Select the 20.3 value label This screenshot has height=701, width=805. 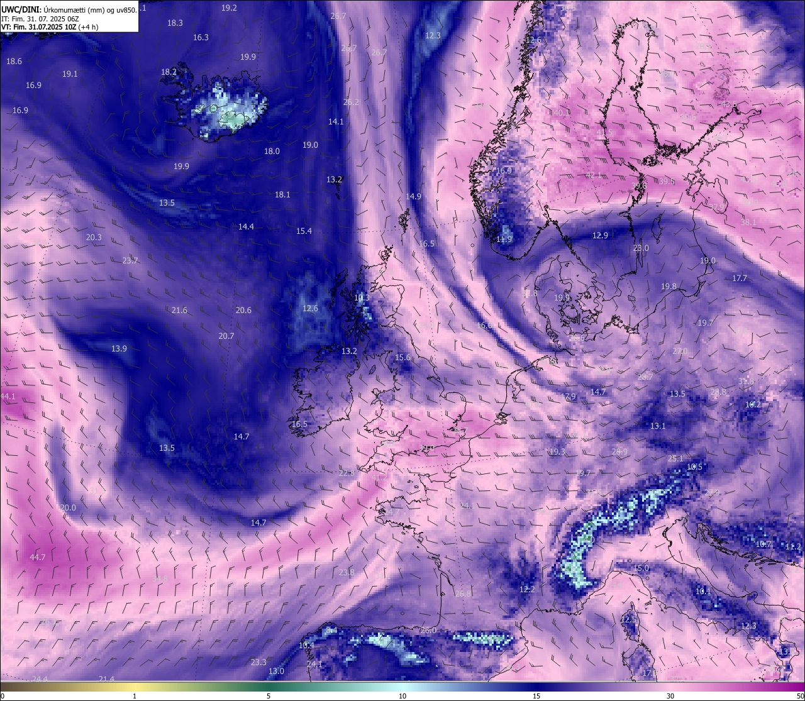click(x=94, y=237)
